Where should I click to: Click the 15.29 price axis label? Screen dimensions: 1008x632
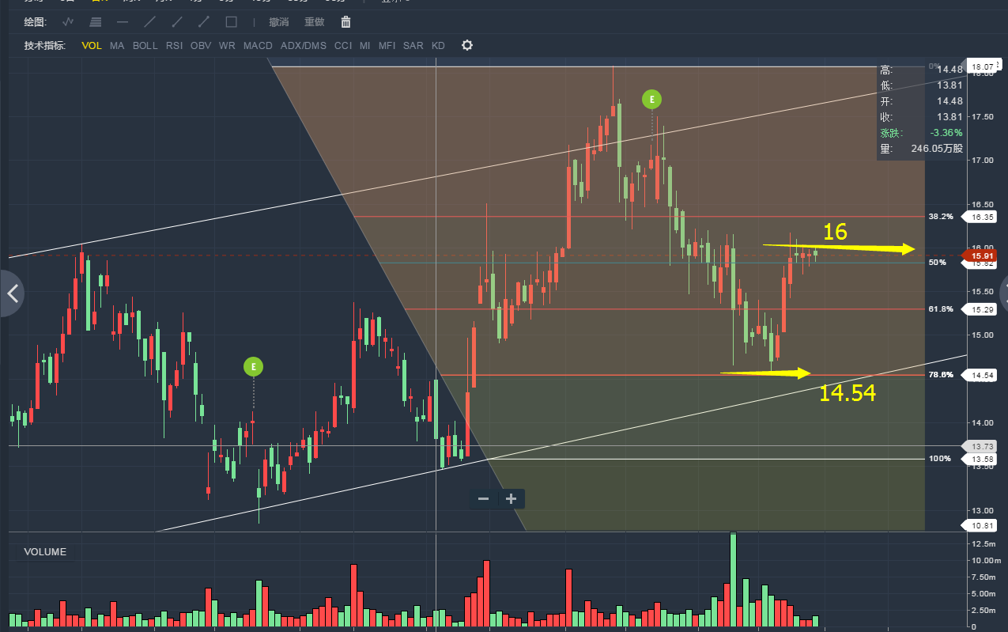(980, 309)
